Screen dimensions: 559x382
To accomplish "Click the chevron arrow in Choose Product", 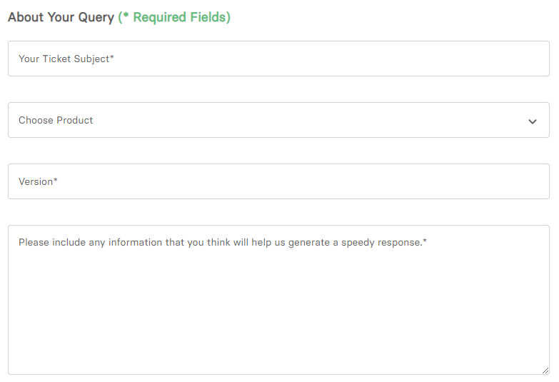I will pyautogui.click(x=532, y=121).
